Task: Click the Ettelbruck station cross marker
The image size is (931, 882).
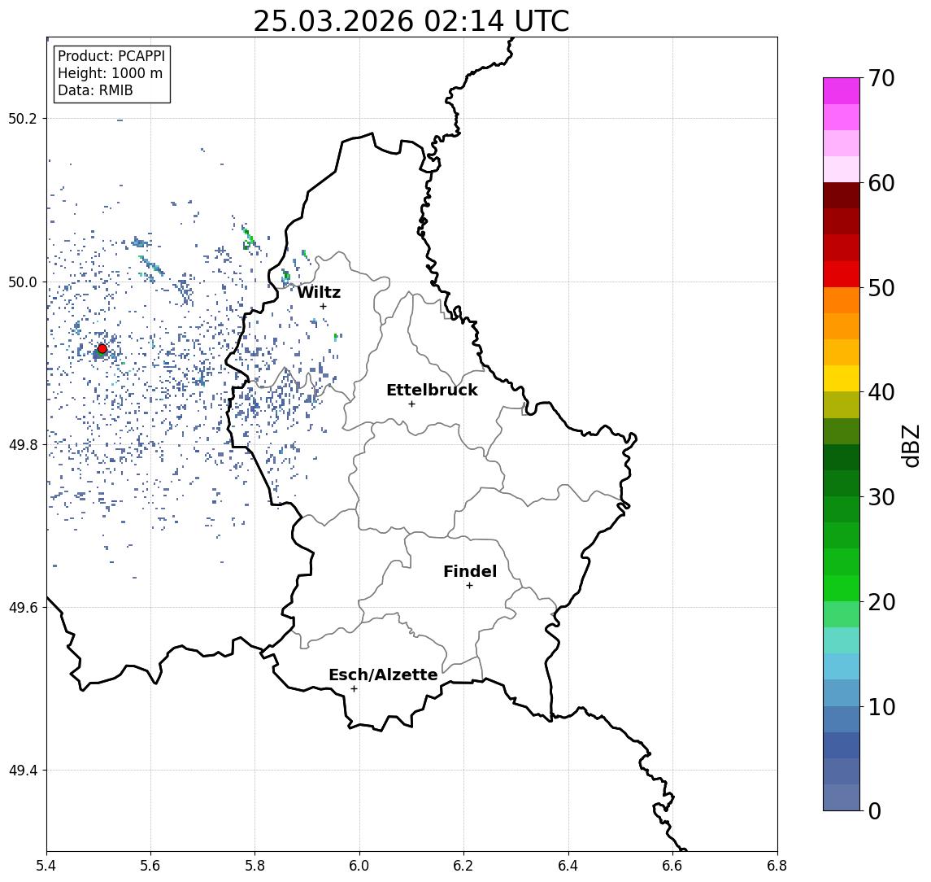Action: pyautogui.click(x=411, y=404)
